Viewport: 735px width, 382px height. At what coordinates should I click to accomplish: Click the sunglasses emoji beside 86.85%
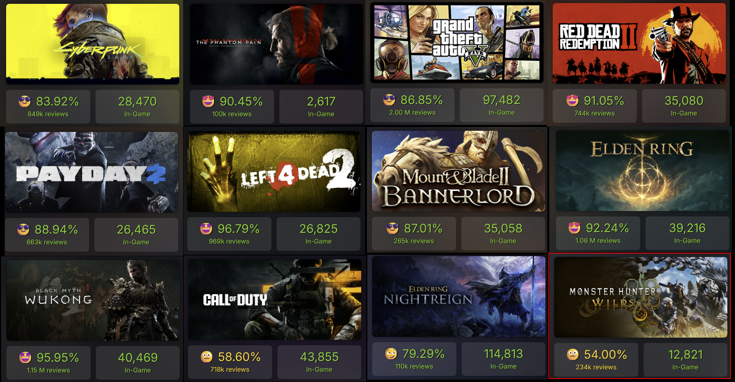[x=389, y=100]
